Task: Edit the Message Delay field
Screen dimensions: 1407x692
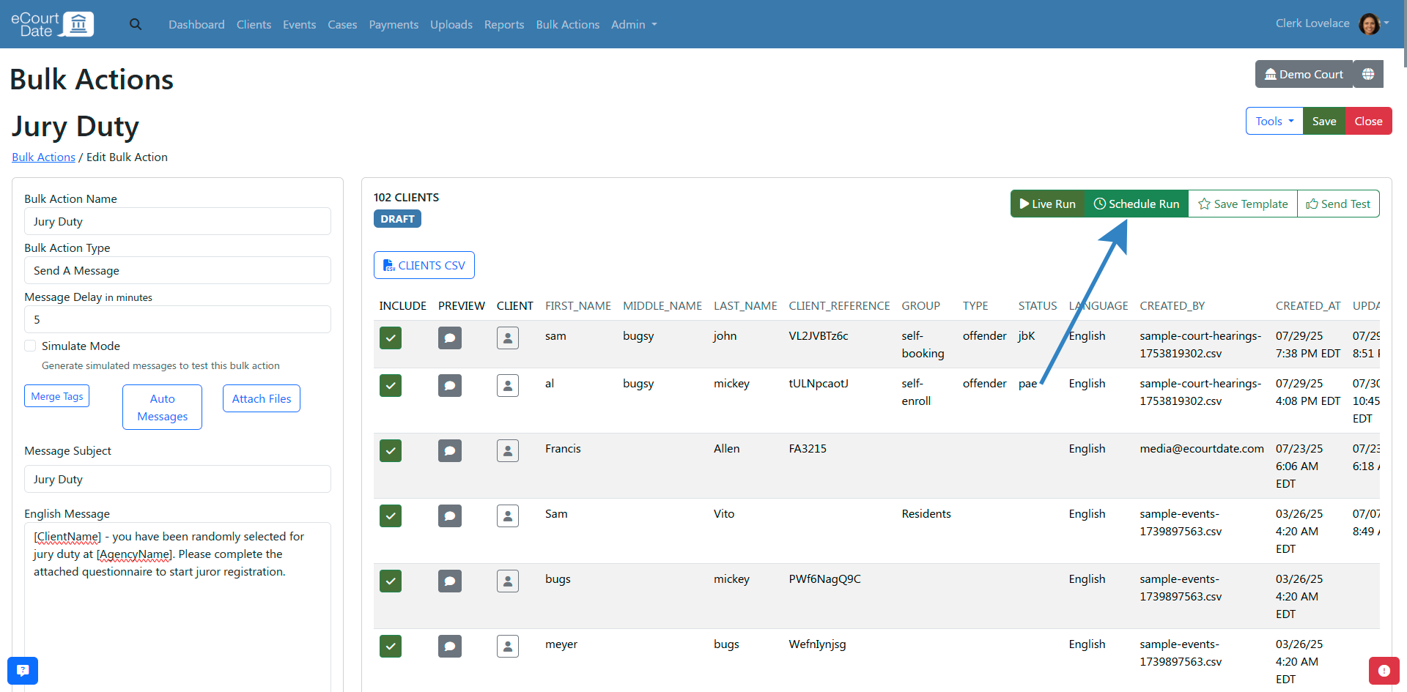Action: (177, 319)
